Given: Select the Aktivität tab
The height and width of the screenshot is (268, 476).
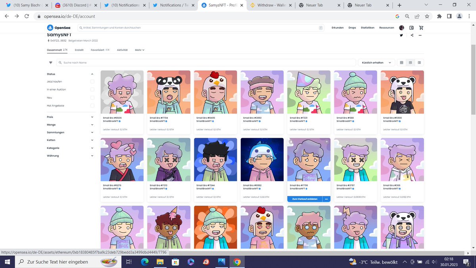Looking at the screenshot, I should (x=122, y=50).
